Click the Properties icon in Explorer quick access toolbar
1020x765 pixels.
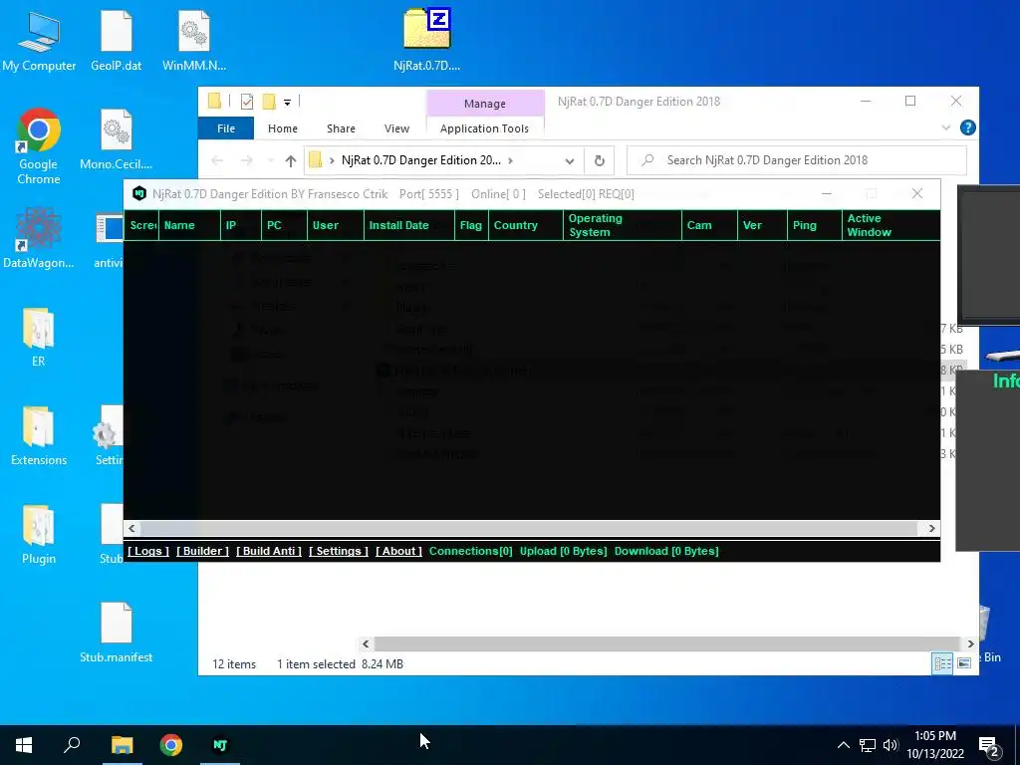[247, 102]
